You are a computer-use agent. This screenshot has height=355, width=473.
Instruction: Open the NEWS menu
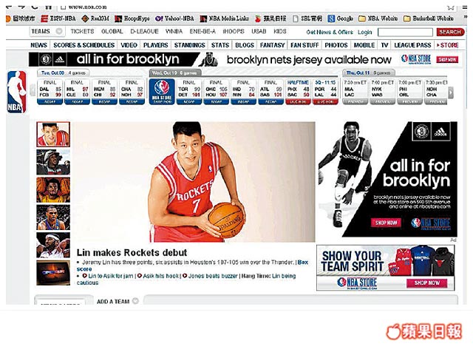point(39,45)
